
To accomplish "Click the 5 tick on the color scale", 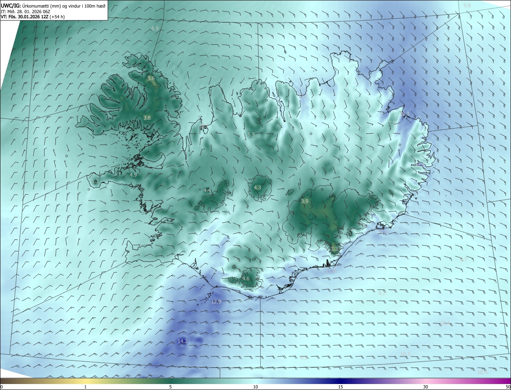I will click(170, 387).
